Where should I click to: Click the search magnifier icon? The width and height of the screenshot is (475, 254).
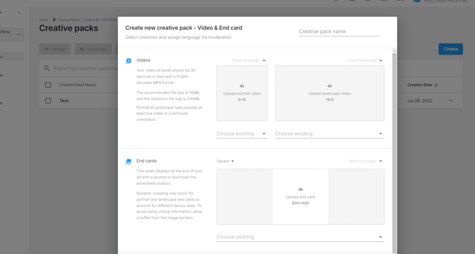(47, 68)
